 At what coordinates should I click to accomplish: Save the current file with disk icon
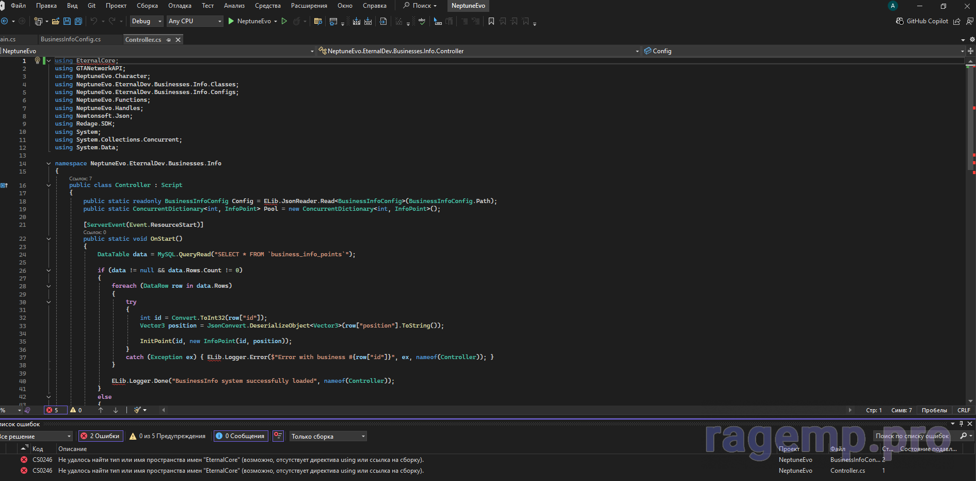click(x=67, y=21)
